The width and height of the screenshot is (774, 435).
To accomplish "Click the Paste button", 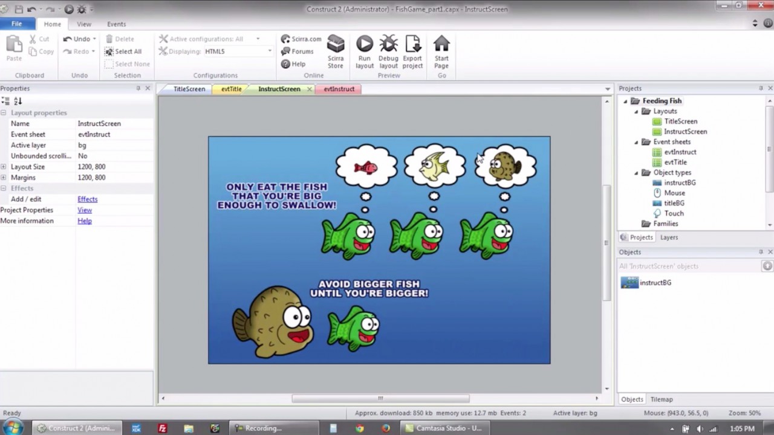I will tap(14, 48).
